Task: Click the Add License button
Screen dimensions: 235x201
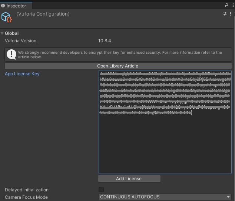Action: coord(129,179)
